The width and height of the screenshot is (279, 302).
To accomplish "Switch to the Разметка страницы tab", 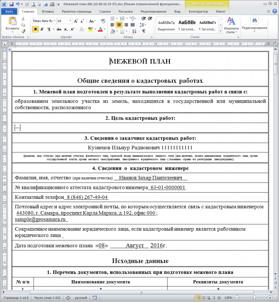I will (x=76, y=12).
